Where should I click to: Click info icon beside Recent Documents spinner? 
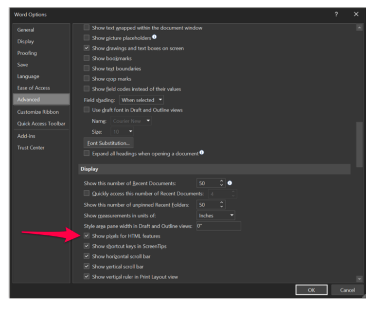230,183
